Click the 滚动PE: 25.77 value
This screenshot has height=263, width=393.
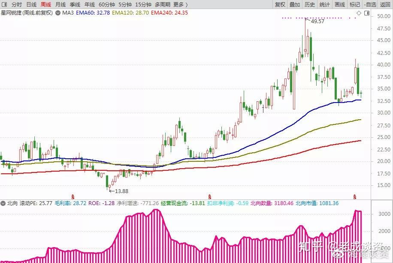coord(36,203)
